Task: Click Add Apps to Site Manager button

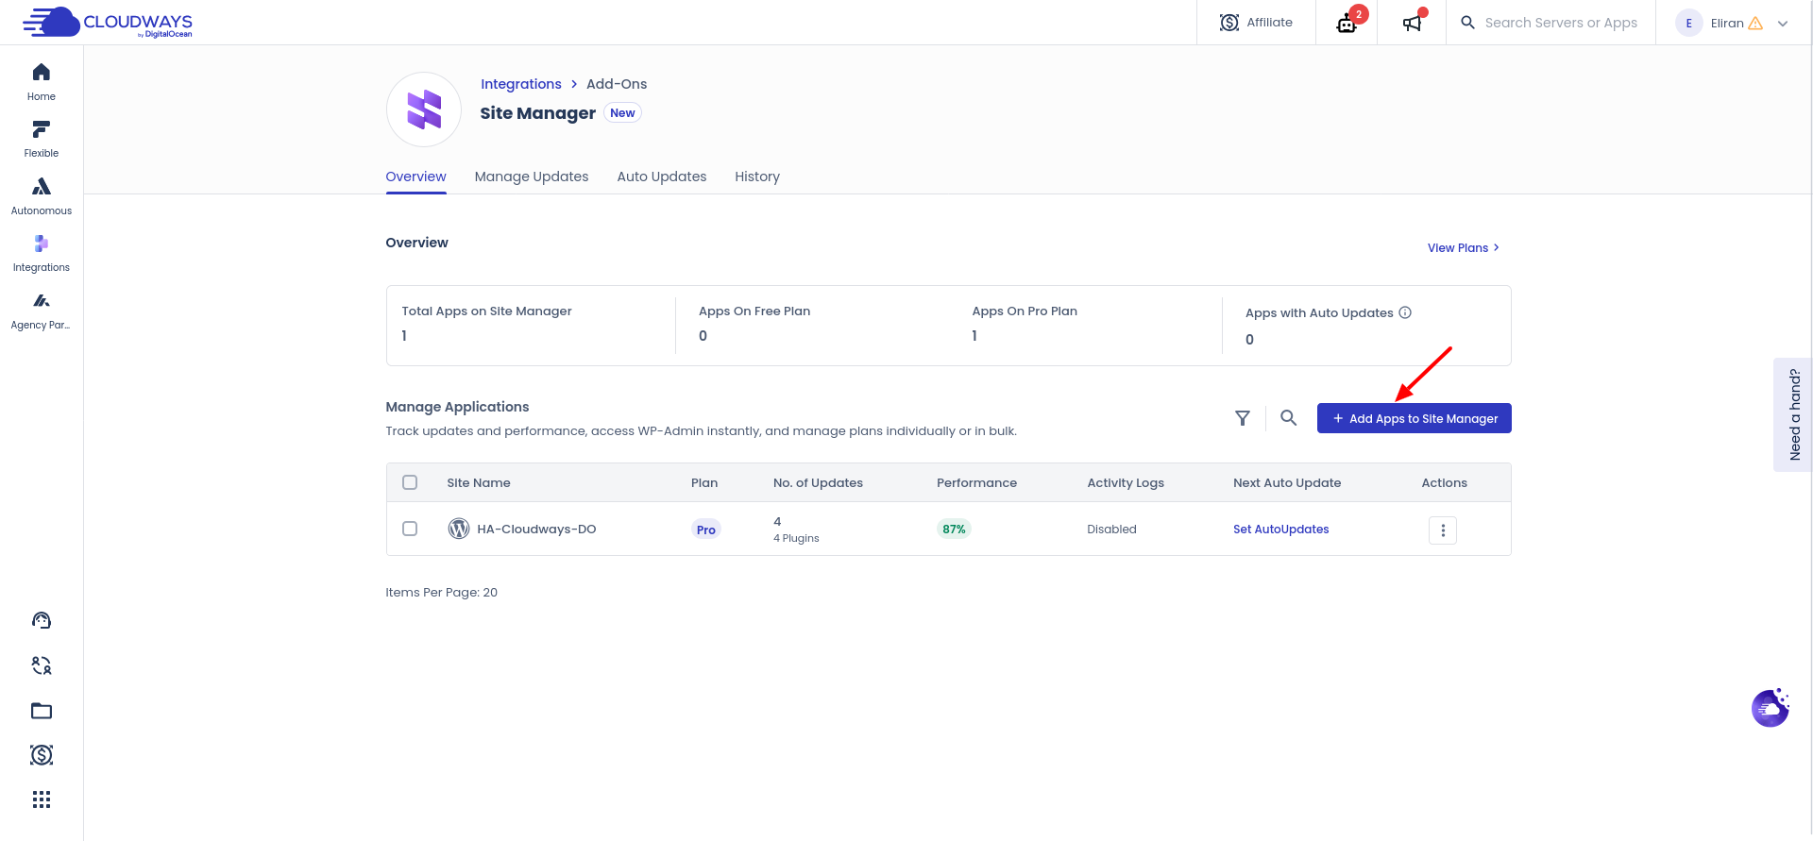Action: point(1415,418)
